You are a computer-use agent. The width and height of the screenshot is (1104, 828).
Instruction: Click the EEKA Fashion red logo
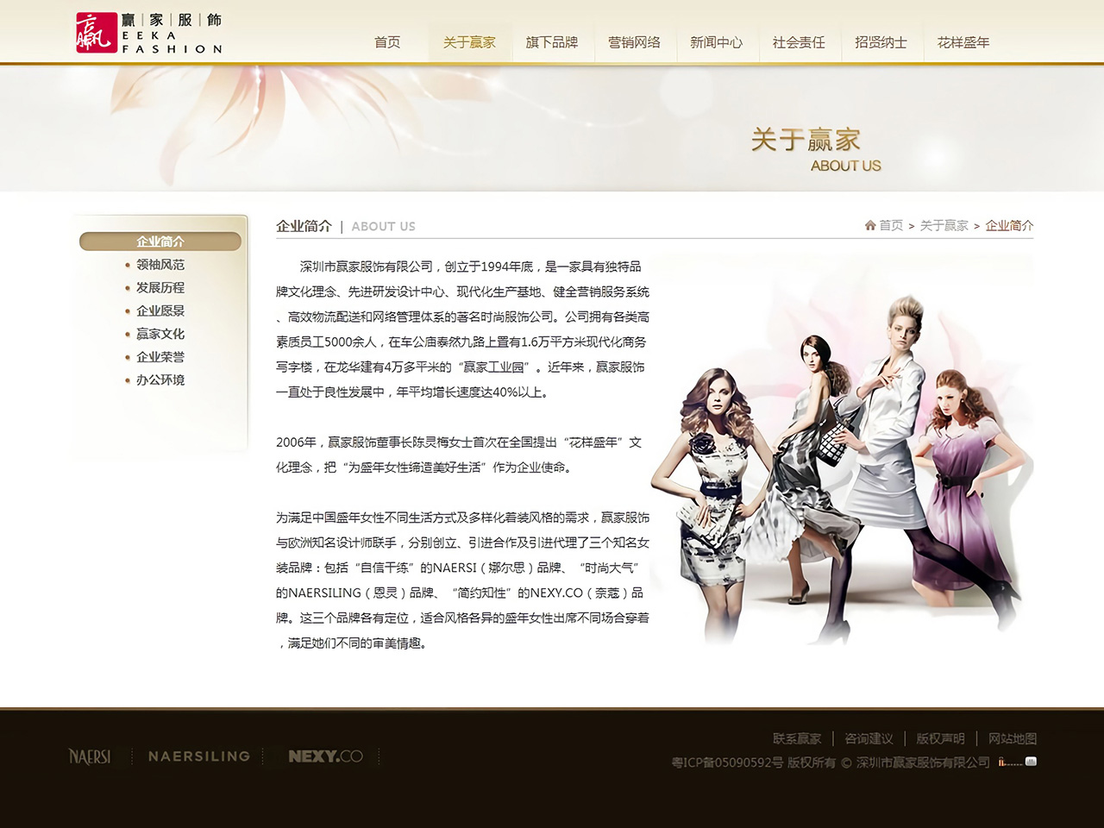pyautogui.click(x=96, y=33)
